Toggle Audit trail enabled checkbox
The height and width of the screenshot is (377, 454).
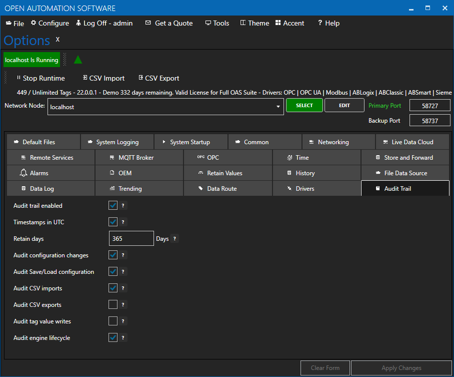pos(113,205)
